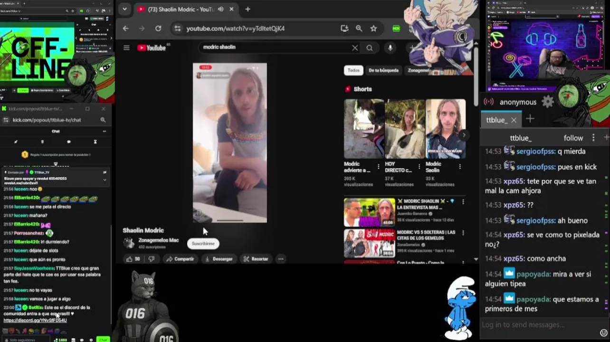Go to the YouTube home logo
This screenshot has width=610, height=342.
tap(152, 47)
